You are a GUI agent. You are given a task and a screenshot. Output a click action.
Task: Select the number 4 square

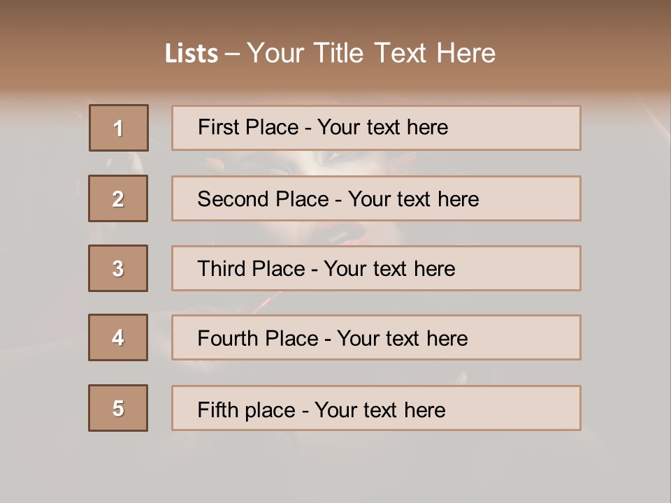click(118, 337)
